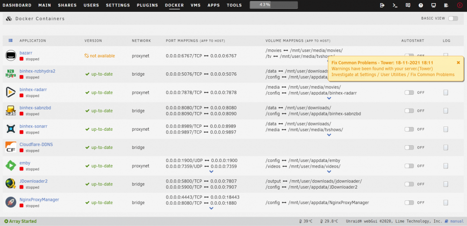
Task: Open the log icon for binhex-sabnzbd
Action: click(x=446, y=111)
